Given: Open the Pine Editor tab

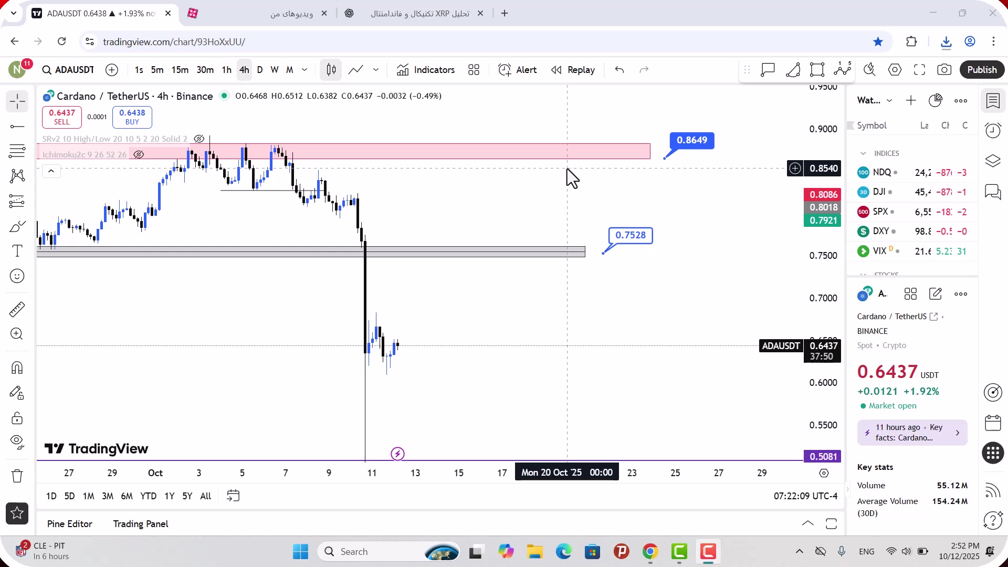Looking at the screenshot, I should pos(70,524).
